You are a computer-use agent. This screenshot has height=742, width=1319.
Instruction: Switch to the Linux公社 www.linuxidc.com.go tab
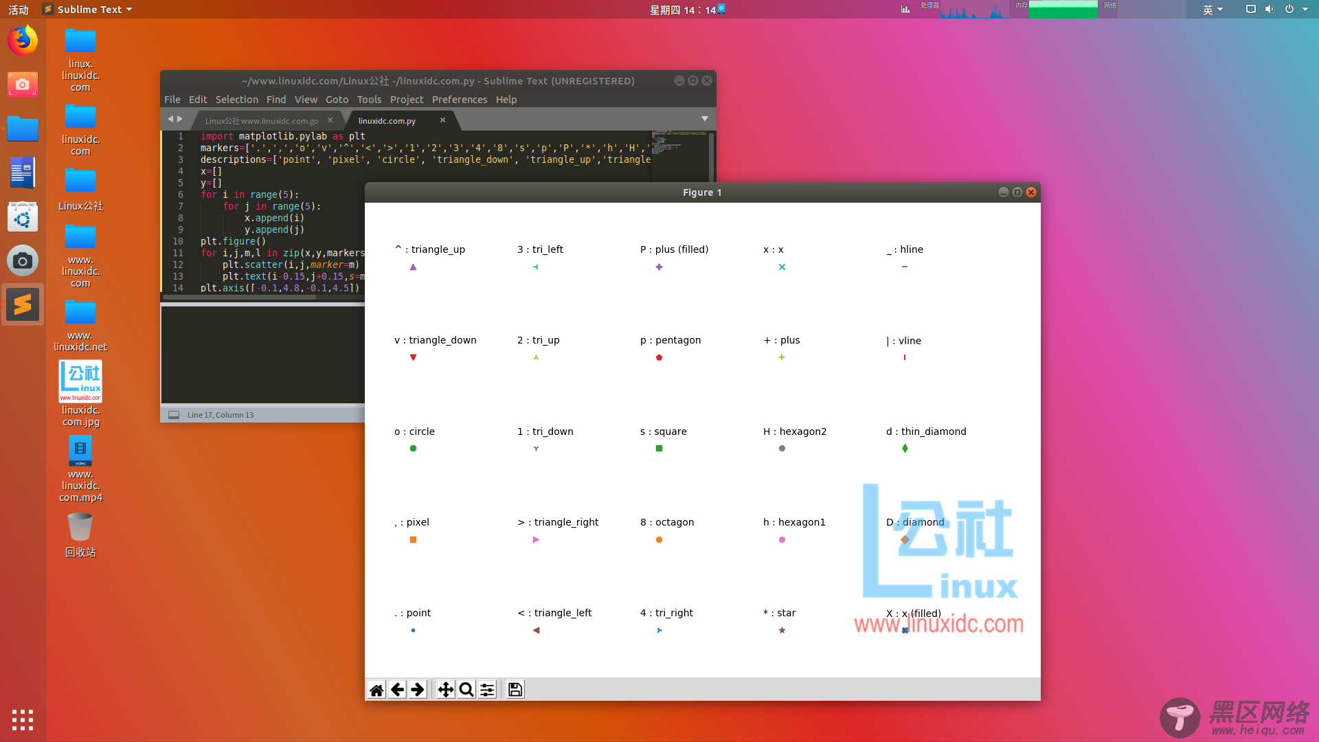tap(262, 120)
